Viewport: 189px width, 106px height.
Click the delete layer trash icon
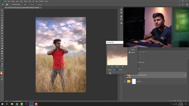pos(186,101)
